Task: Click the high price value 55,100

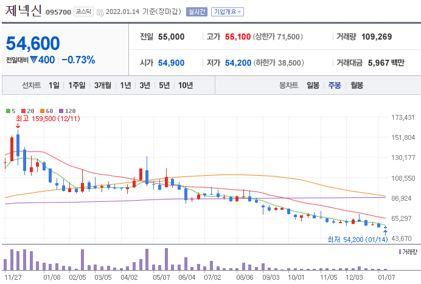Action: (238, 36)
